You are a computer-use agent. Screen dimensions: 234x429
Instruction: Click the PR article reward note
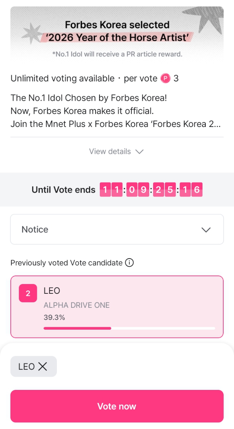click(x=117, y=55)
